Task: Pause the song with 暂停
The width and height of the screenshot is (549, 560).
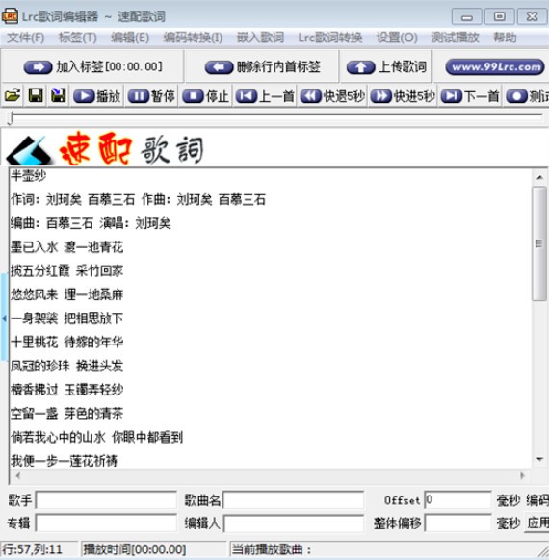Action: [x=151, y=96]
